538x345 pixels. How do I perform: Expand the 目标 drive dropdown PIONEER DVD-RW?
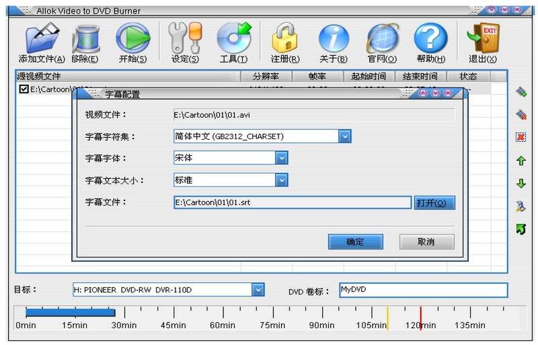[258, 290]
